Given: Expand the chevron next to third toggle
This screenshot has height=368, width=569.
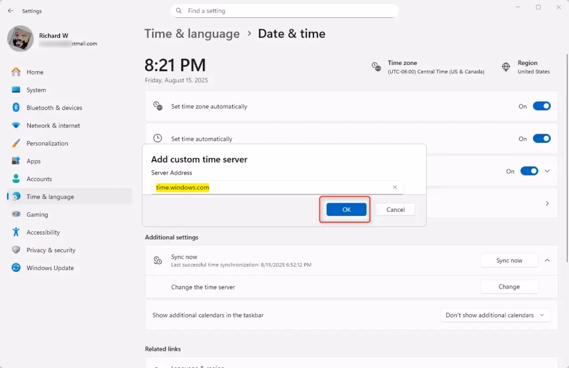Looking at the screenshot, I should pos(547,171).
